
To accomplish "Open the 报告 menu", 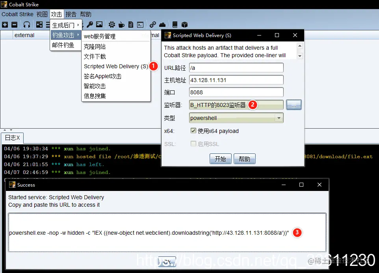I will pyautogui.click(x=71, y=14).
